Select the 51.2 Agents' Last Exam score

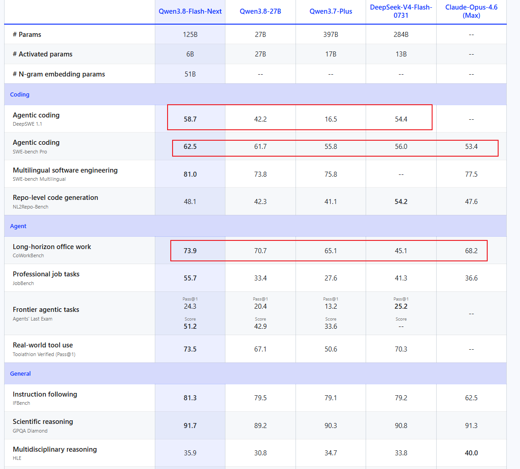pos(190,326)
